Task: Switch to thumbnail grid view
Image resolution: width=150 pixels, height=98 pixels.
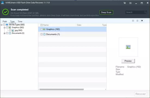Action: 133,21
